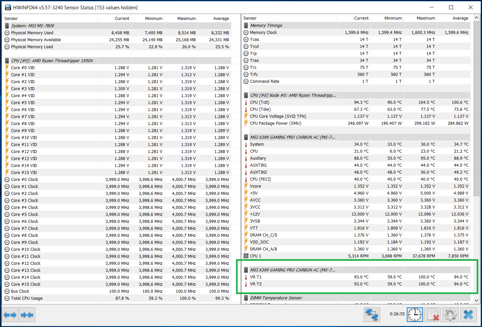Screen dimensions: 482x327
Task: Click the icon beside Total CPU Usage
Action: click(7, 298)
